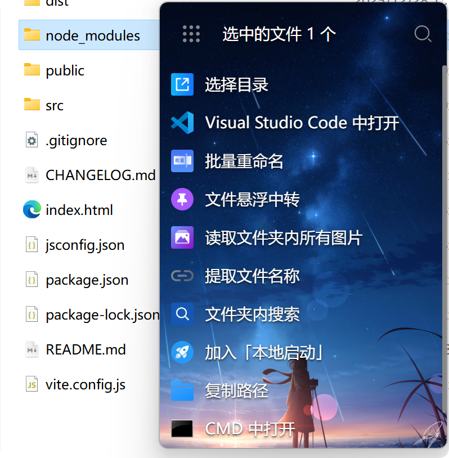Click the node_modules folder icon
Screen dimensions: 449x458
[x=32, y=34]
